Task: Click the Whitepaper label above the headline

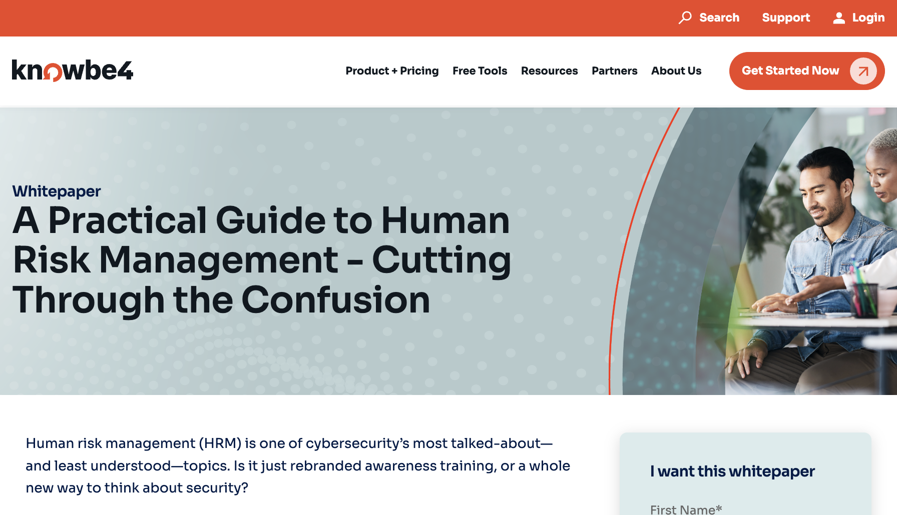Action: point(57,191)
